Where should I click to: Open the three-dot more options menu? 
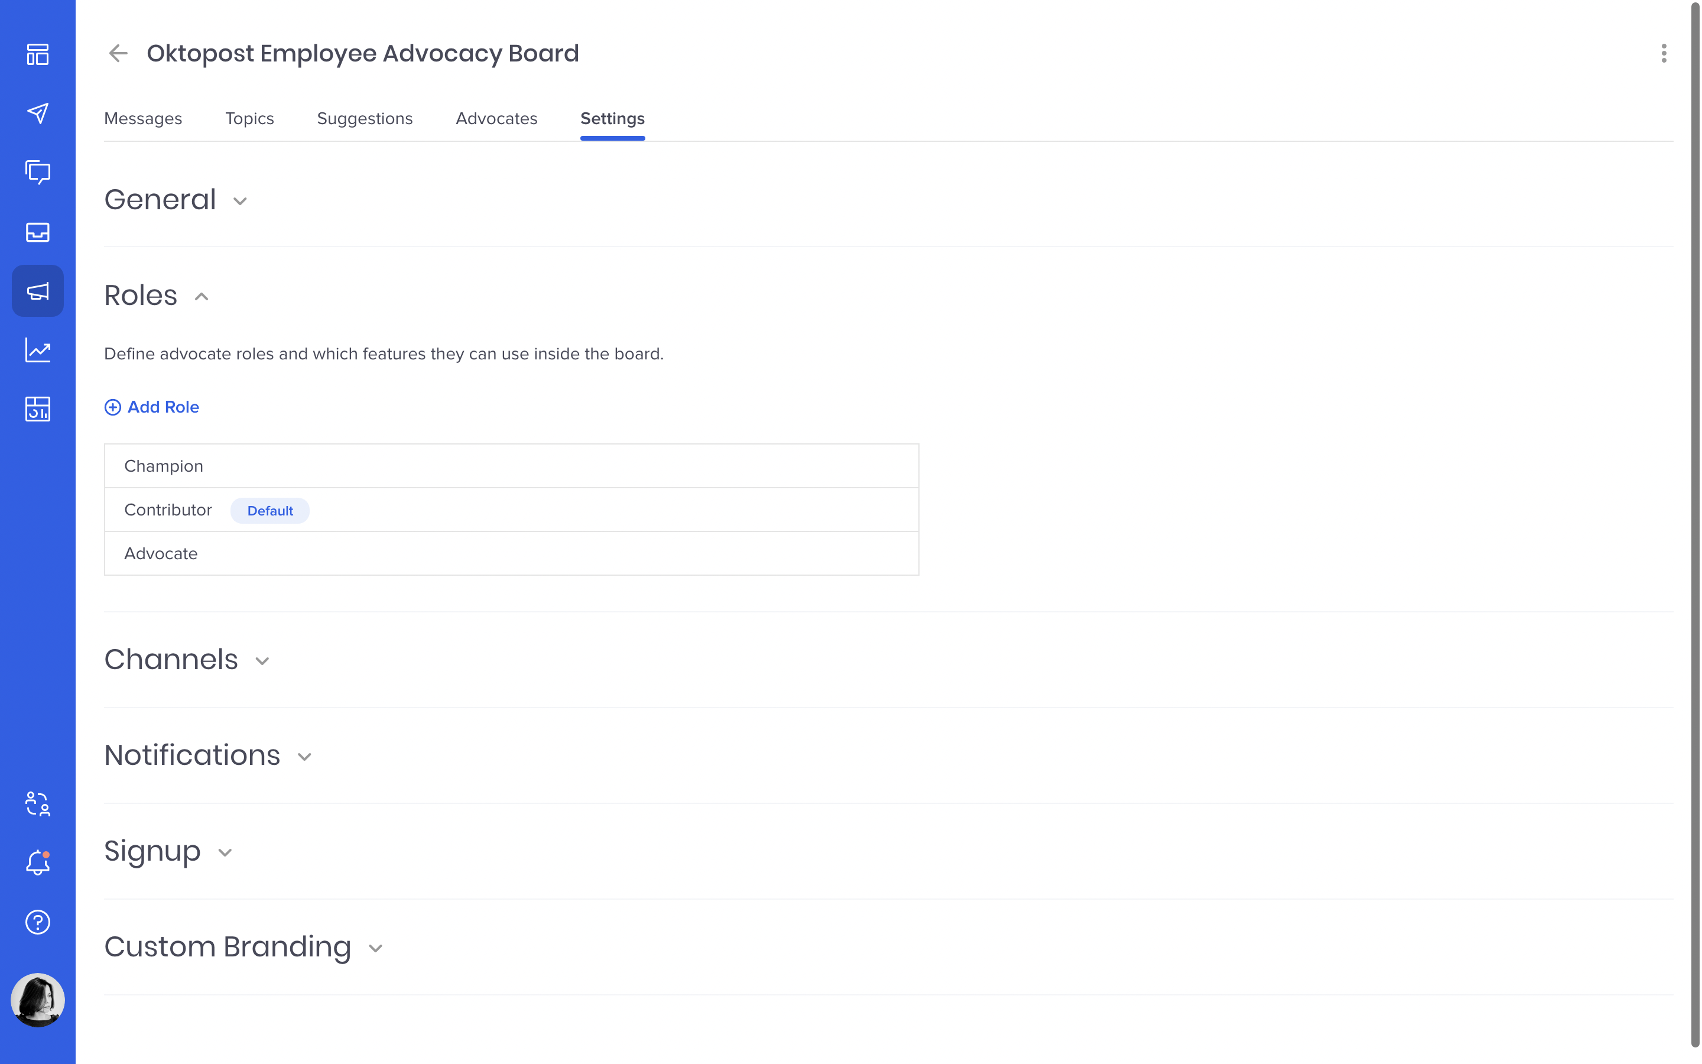(x=1664, y=53)
